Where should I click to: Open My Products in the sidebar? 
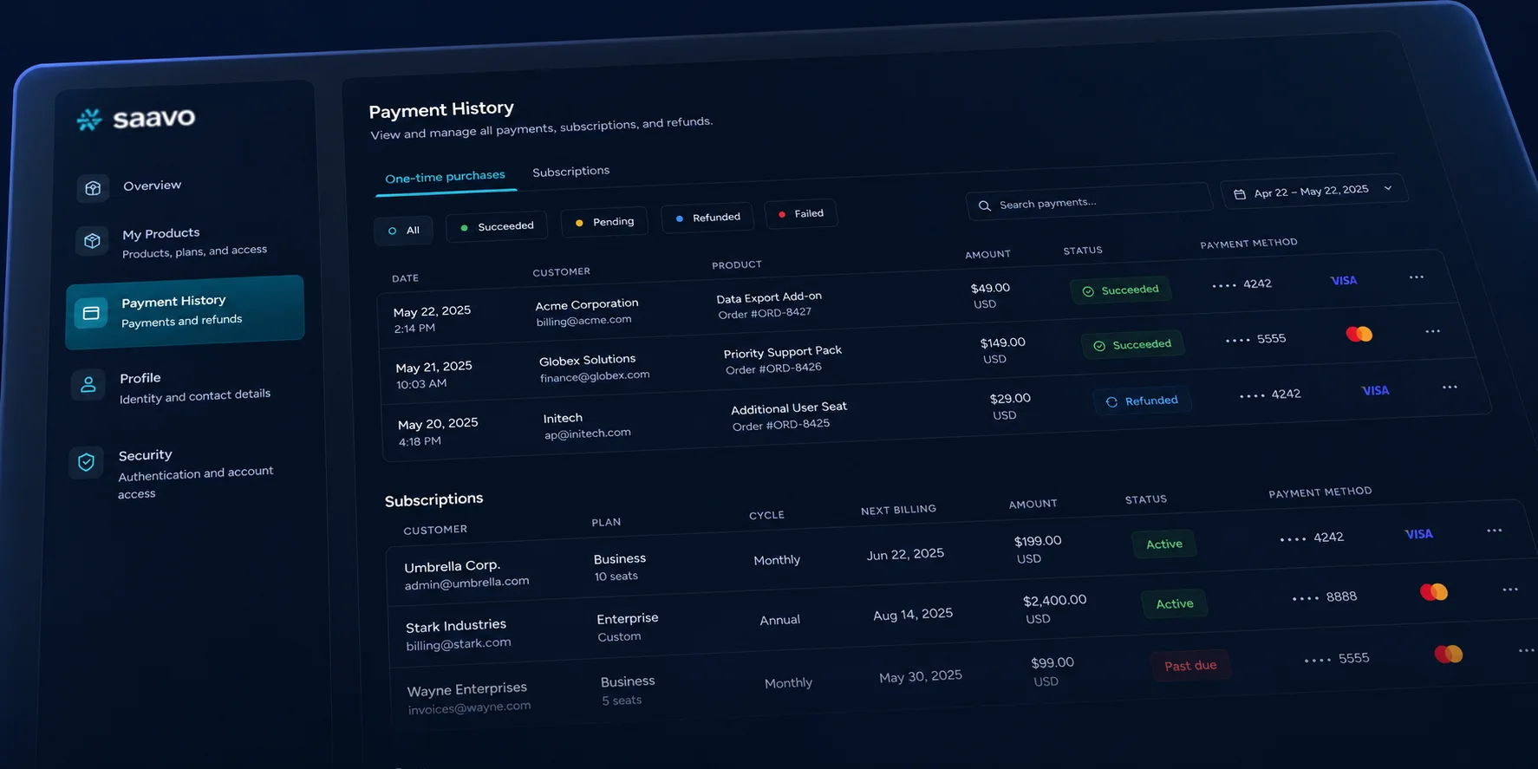[x=186, y=242]
